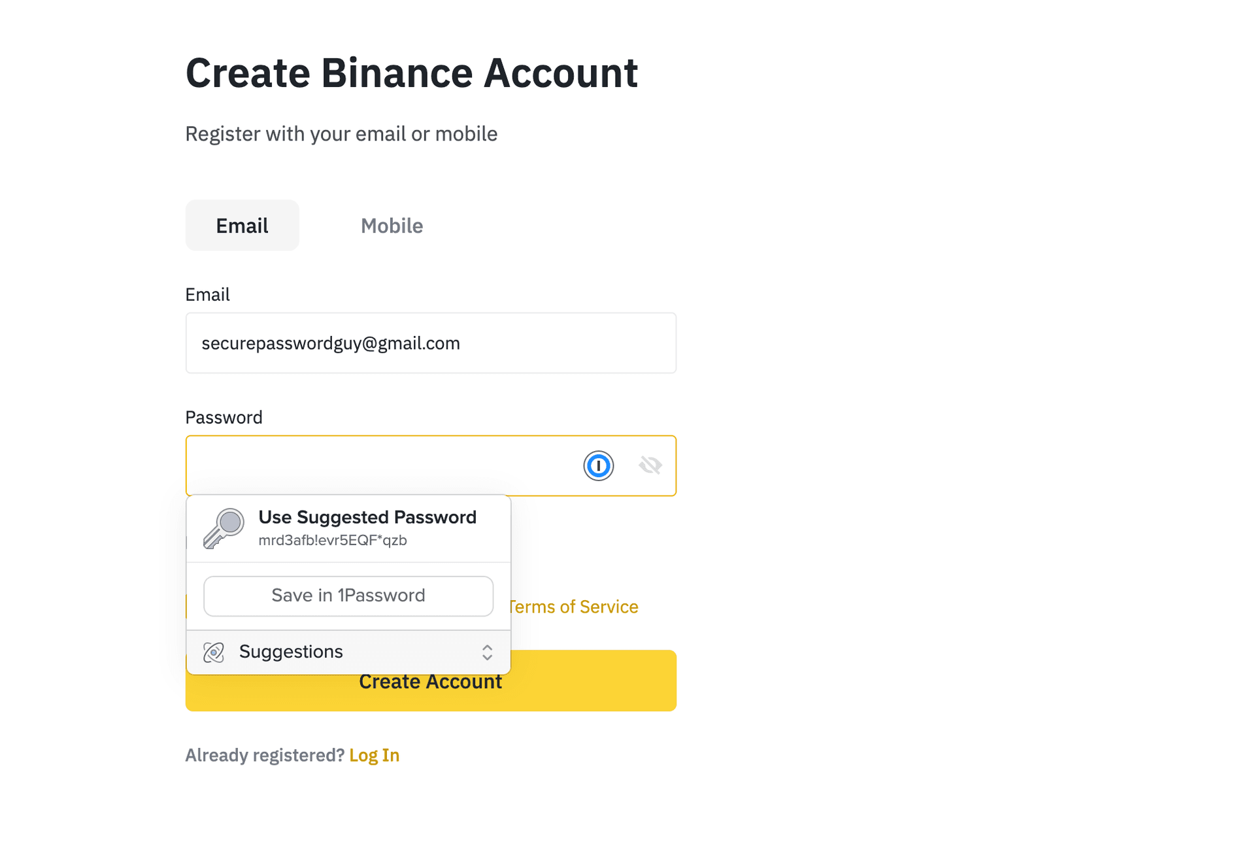Click the key icon next to suggested password
Screen dimensions: 1255x842
[x=223, y=528]
